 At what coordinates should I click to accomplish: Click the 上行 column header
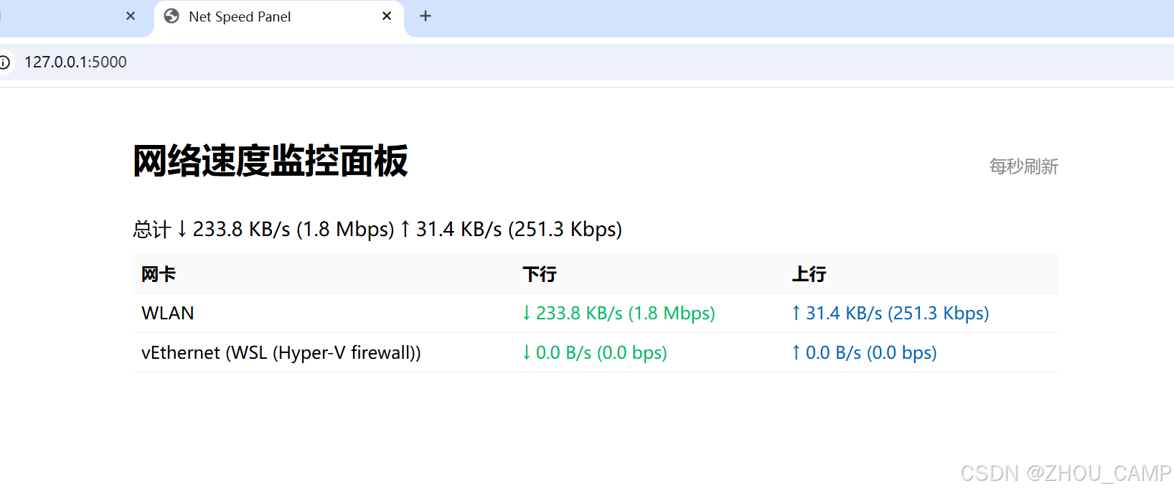click(809, 274)
